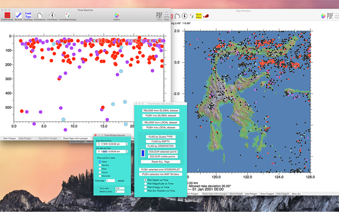The image size is (339, 212).
Task: Open blue colour well in Data Analysis
Action: pos(143,153)
